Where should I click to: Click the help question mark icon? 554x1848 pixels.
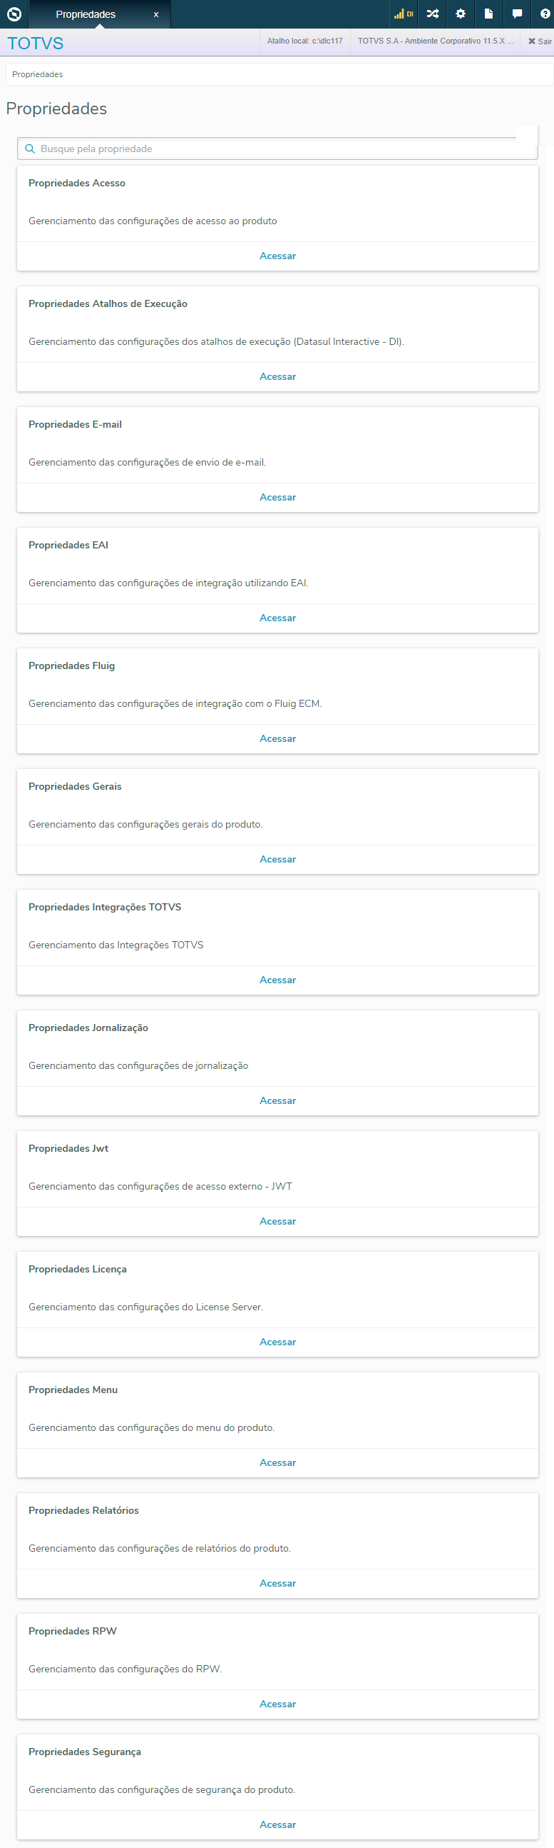click(545, 14)
